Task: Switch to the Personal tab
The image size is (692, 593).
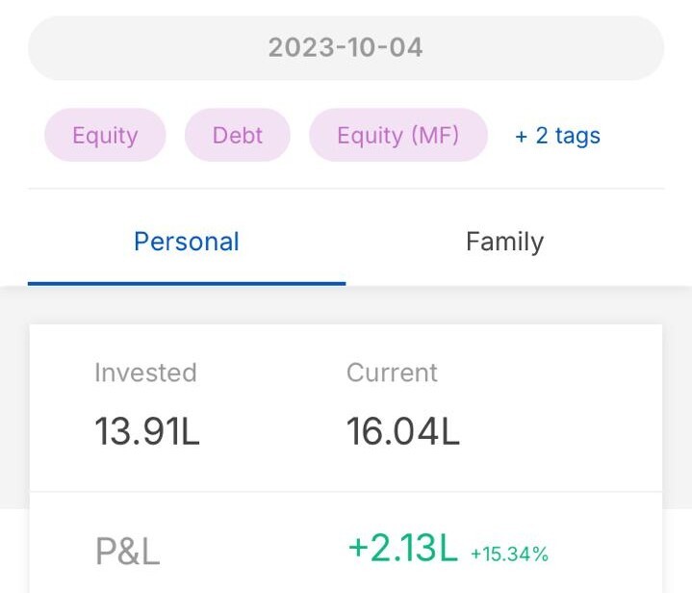Action: coord(187,241)
